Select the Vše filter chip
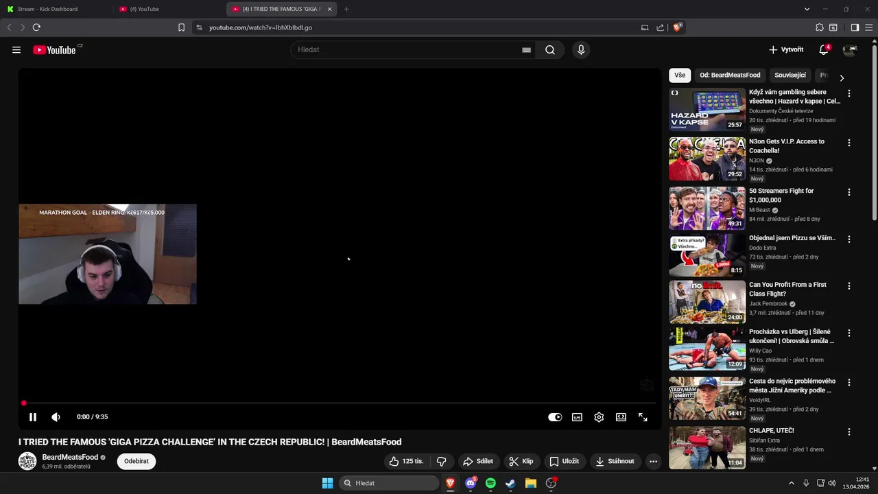Screen dimensions: 878x494 click(x=680, y=75)
